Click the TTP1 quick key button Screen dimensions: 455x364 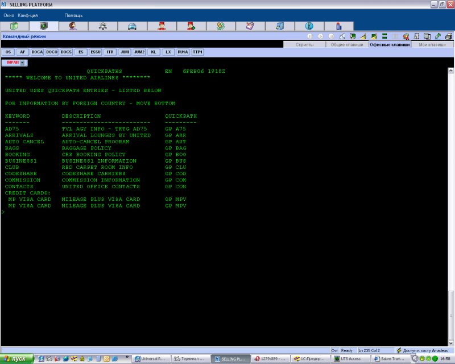(x=197, y=52)
